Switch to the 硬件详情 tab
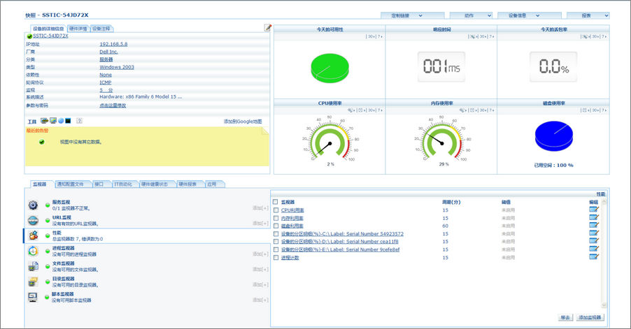Viewport: 631px width, 329px height. click(78, 29)
